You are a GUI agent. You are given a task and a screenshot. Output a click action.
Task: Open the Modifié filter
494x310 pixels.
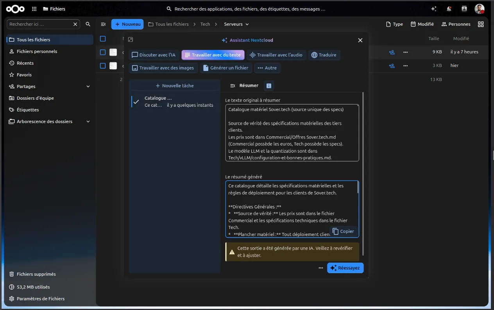[422, 24]
